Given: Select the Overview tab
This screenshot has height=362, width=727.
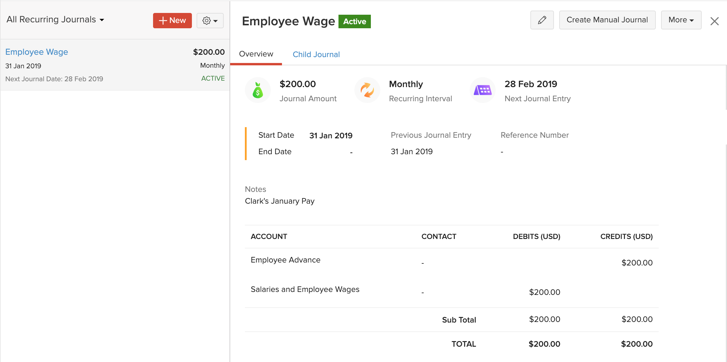Looking at the screenshot, I should [x=256, y=54].
